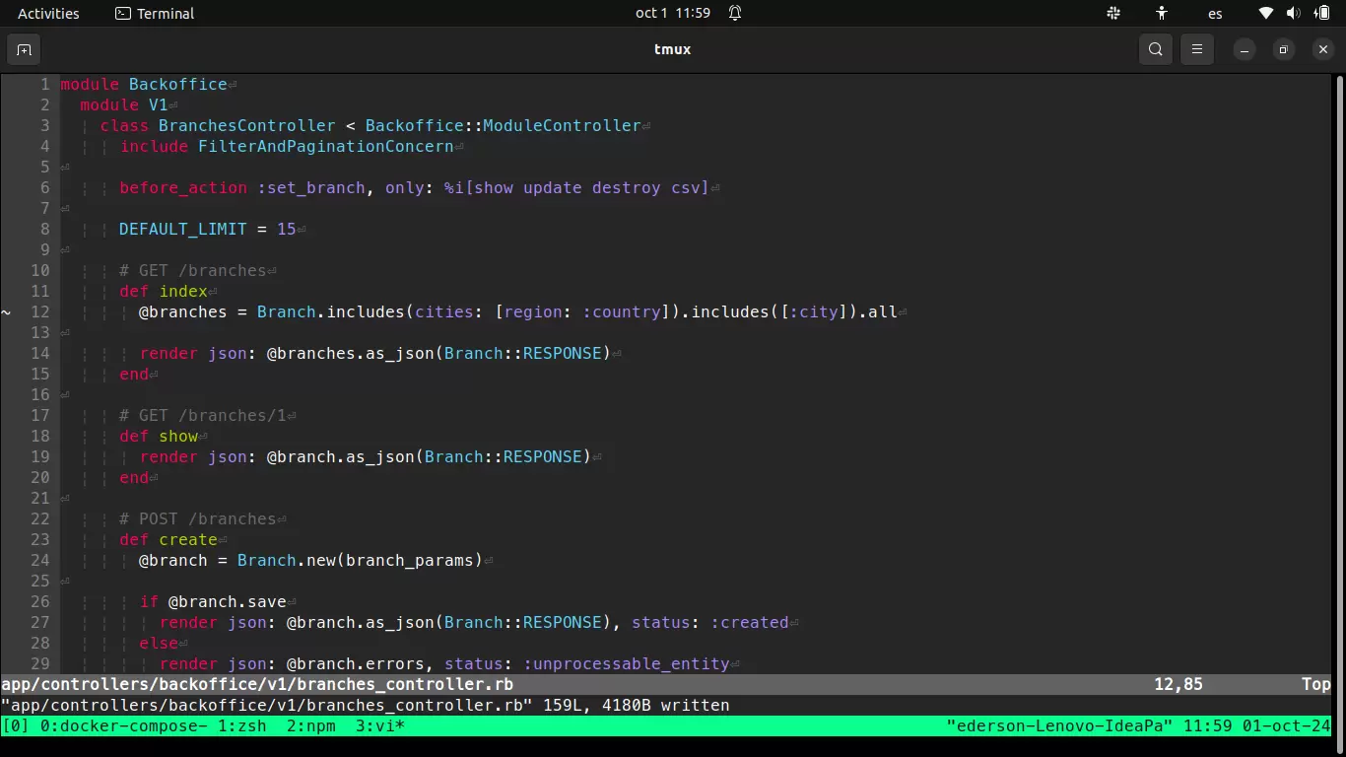This screenshot has height=757, width=1346.
Task: Click the volume speaker icon
Action: 1293,14
